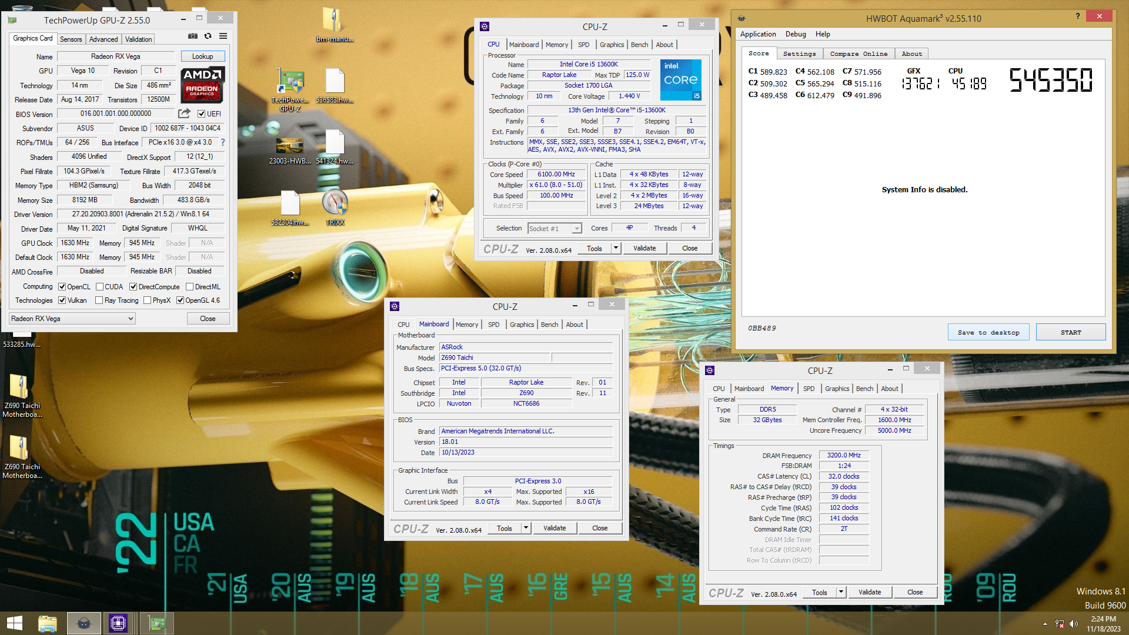Toggle the UEFI checkbox in GPU-Z
The width and height of the screenshot is (1129, 635).
[x=202, y=114]
